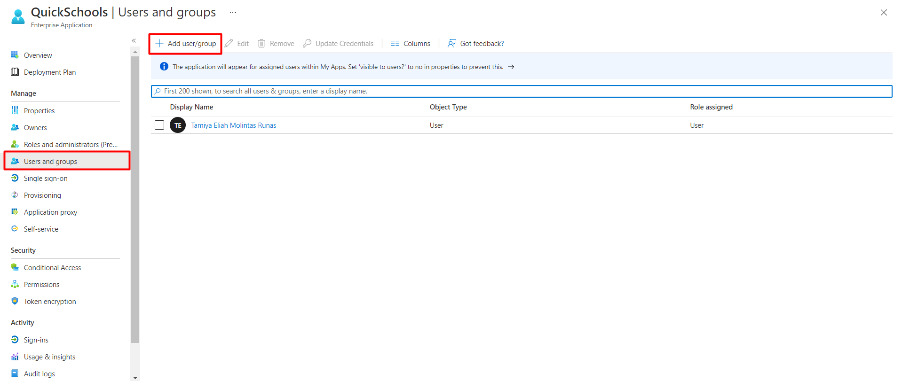Click the blue info icon in banner
902x381 pixels.
coord(164,67)
